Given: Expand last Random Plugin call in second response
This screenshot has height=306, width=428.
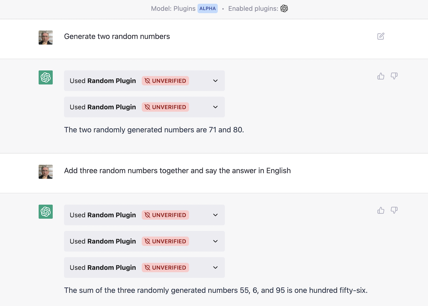Looking at the screenshot, I should 215,268.
